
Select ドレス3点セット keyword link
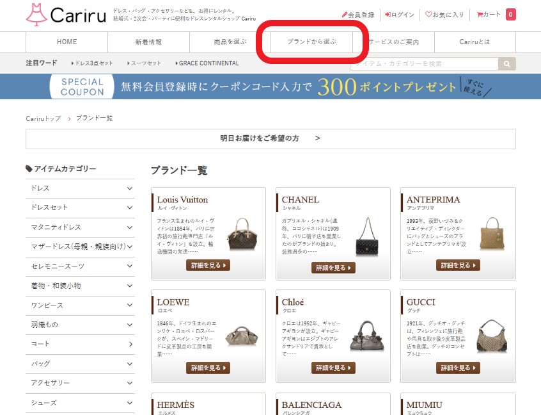click(x=92, y=63)
